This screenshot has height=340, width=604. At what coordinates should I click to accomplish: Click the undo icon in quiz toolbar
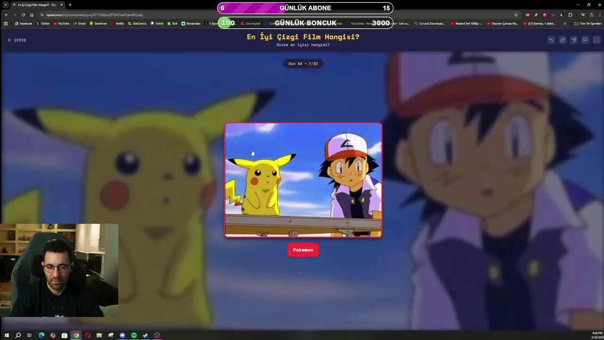coord(551,40)
